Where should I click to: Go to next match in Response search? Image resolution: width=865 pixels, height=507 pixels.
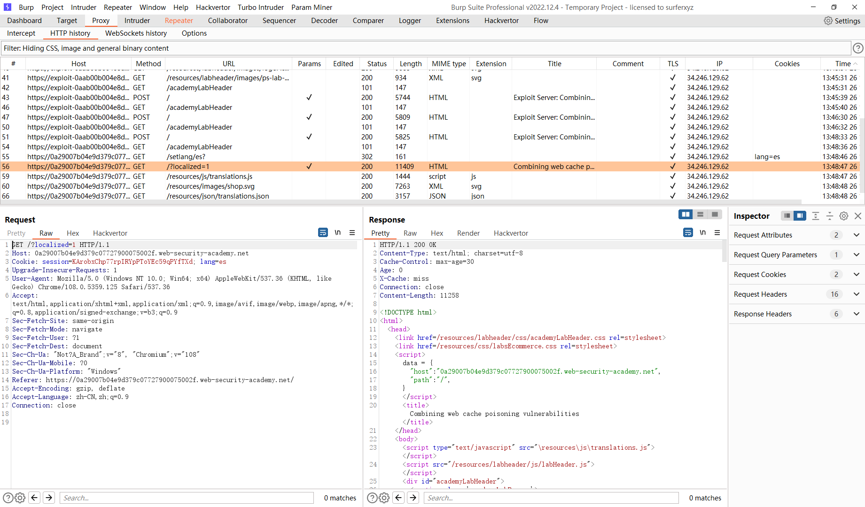pos(413,498)
